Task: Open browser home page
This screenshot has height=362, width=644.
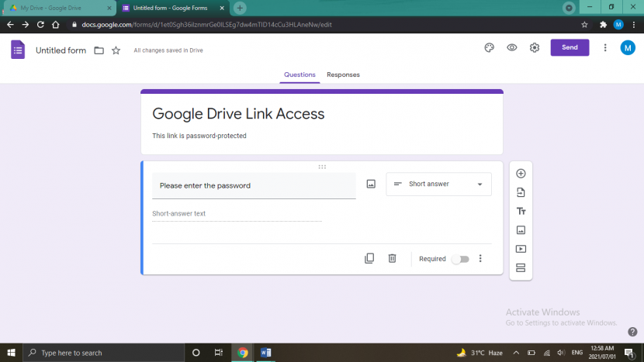Action: tap(55, 25)
